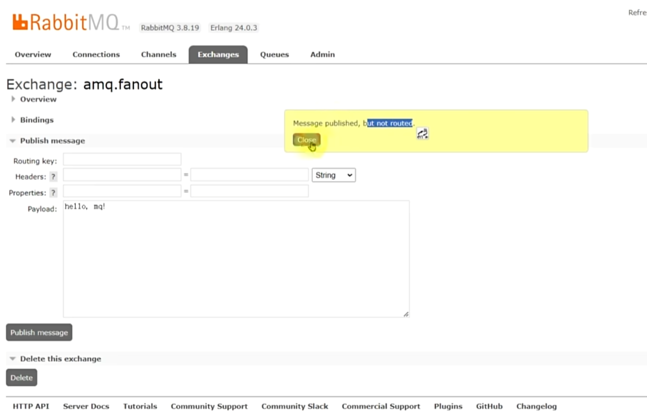Switch to the Admin tab

coord(323,54)
